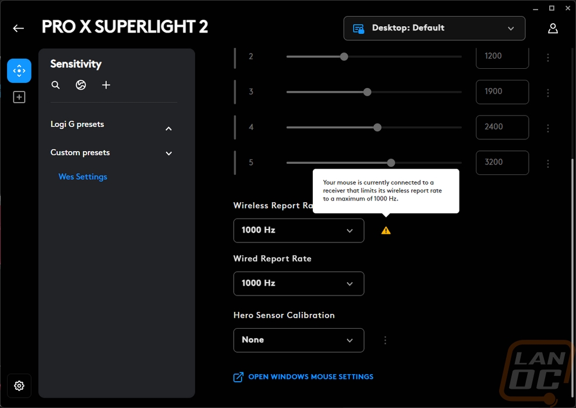
Task: Open the user account profile icon
Action: pos(553,29)
